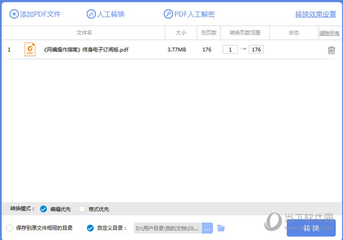This screenshot has width=343, height=240.
Task: Click the 文件名 column header
Action: 84,33
